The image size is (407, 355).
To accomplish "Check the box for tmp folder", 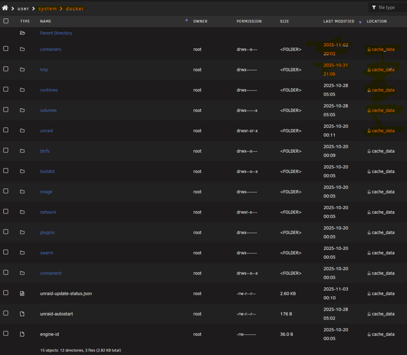I will [6, 69].
